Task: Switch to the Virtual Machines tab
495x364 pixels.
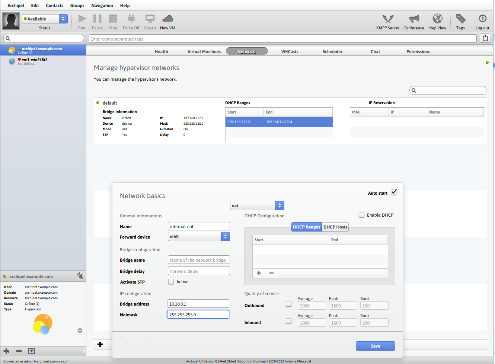Action: (204, 52)
